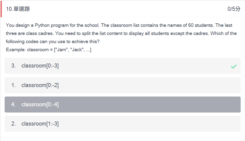Select the highlighted classroom[0:-4] option
The height and width of the screenshot is (141, 245).
(122, 105)
